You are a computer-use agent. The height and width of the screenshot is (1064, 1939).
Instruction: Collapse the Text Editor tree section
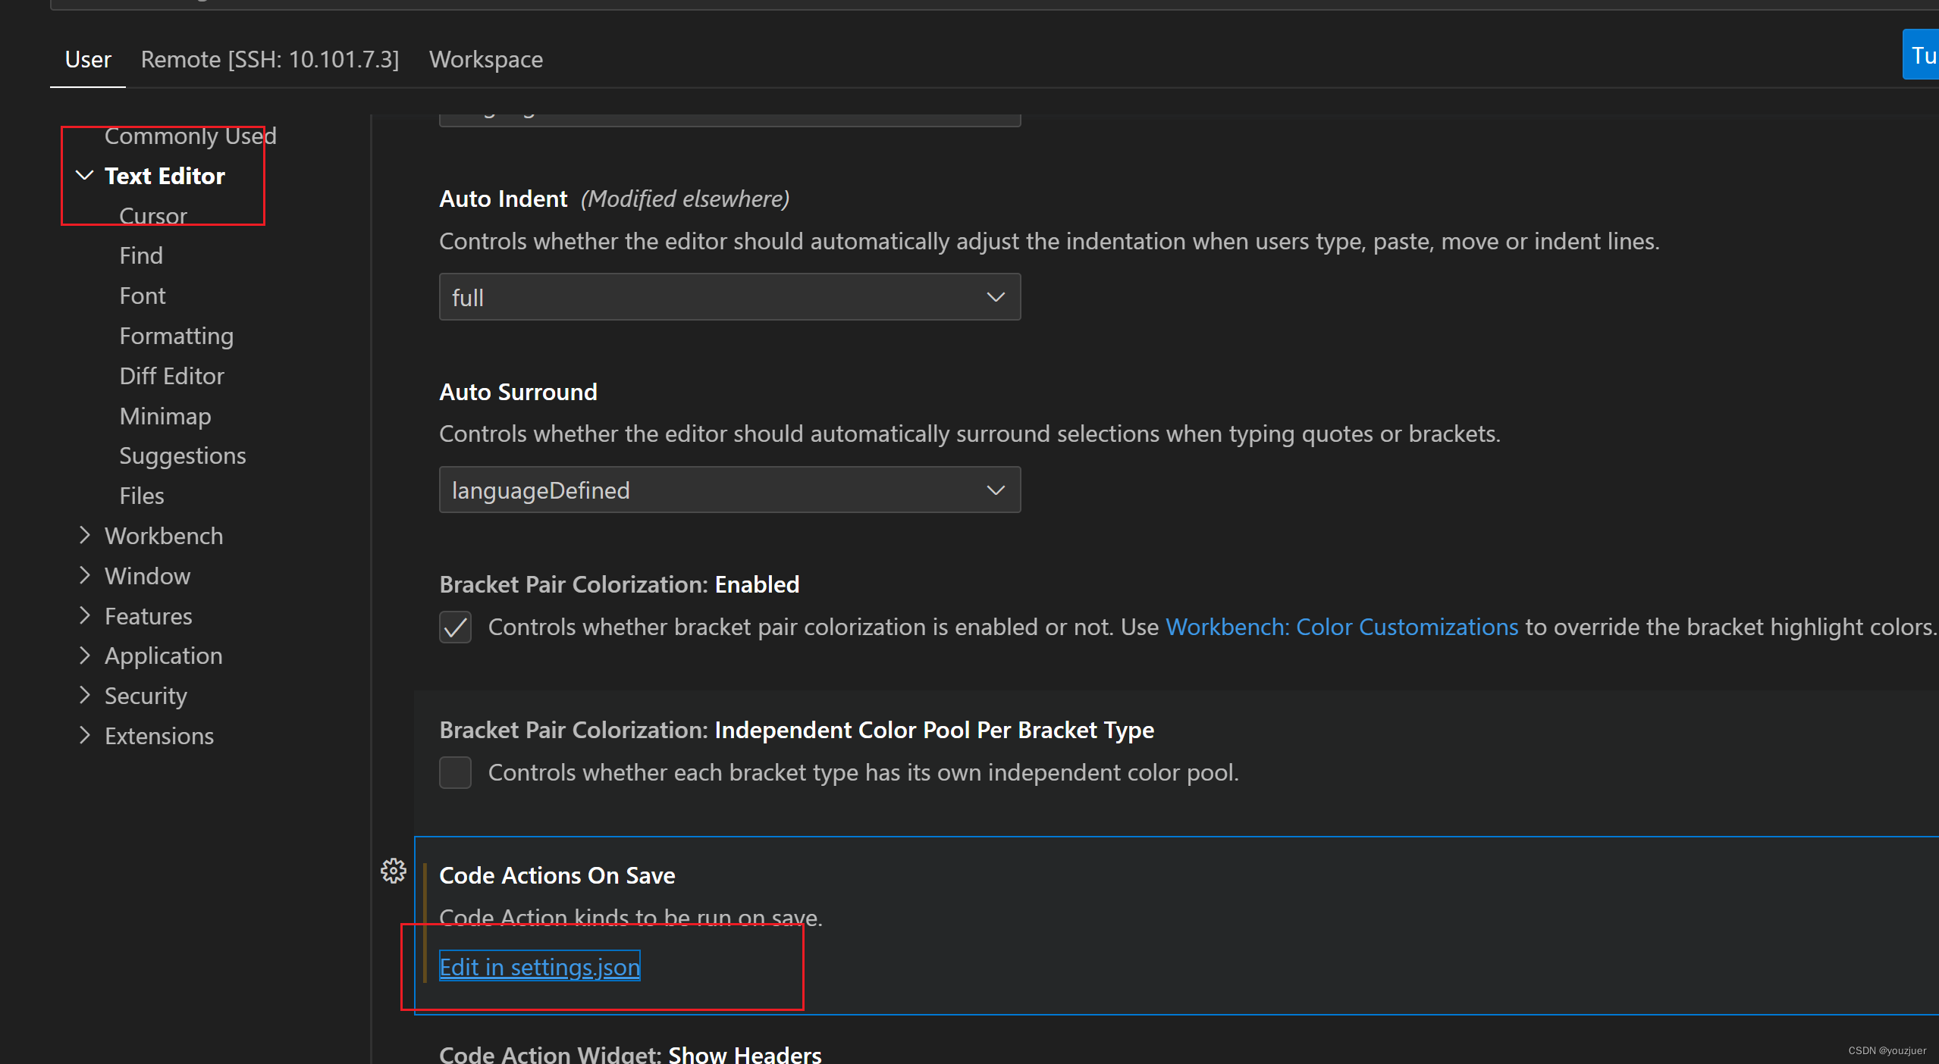[85, 176]
